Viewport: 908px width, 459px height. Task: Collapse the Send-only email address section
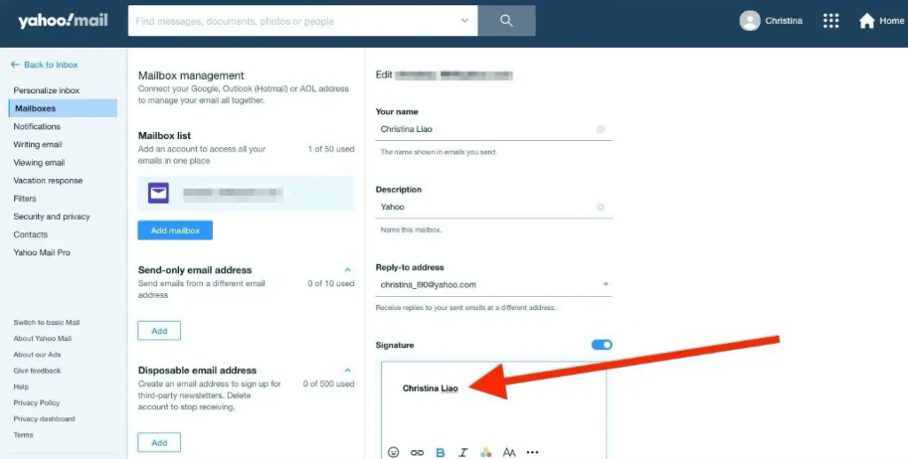pos(348,269)
